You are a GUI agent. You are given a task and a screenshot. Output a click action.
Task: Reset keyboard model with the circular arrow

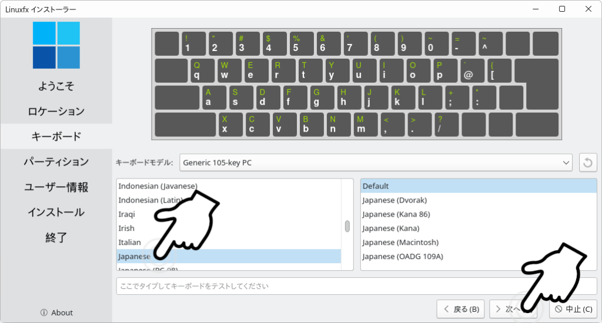click(x=588, y=163)
